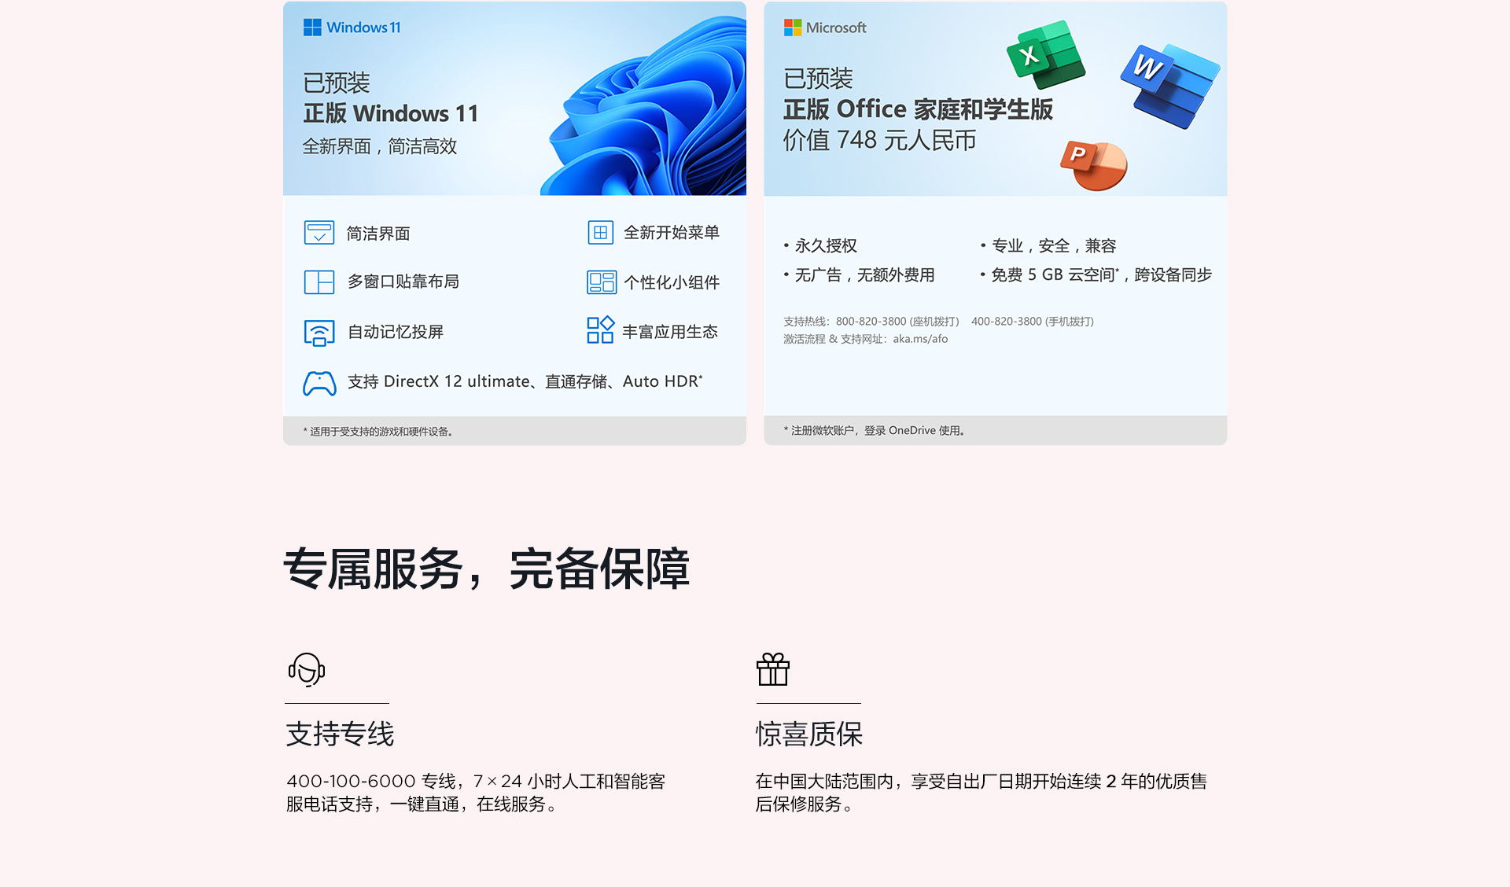This screenshot has height=887, width=1510.
Task: Click the headset support hotline icon
Action: 307,669
